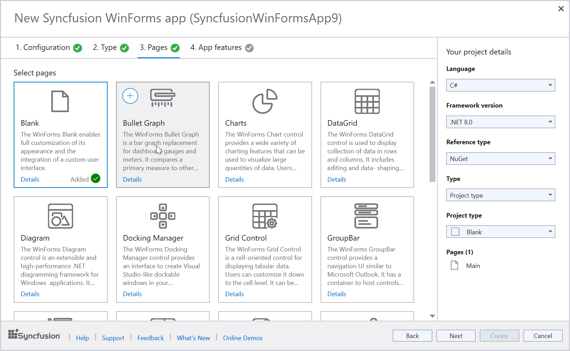Select the DataGrid table icon
The height and width of the screenshot is (351, 570).
point(367,101)
